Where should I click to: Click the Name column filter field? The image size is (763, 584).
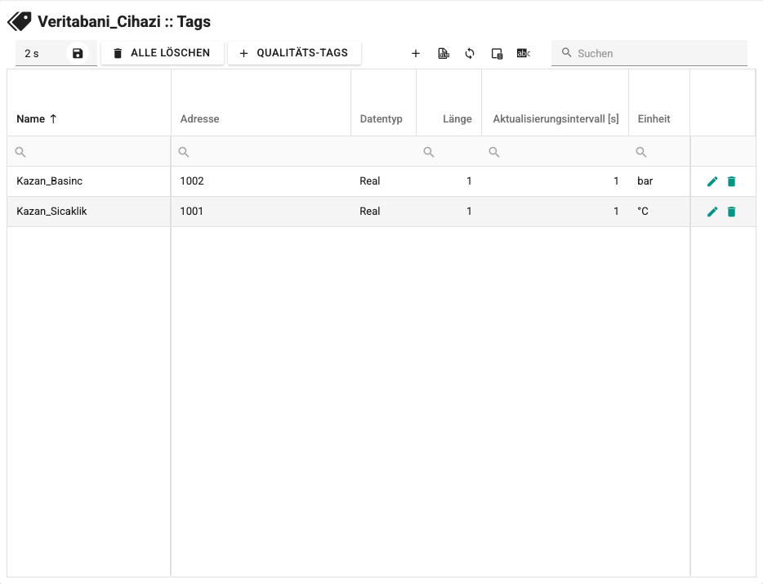click(x=88, y=152)
